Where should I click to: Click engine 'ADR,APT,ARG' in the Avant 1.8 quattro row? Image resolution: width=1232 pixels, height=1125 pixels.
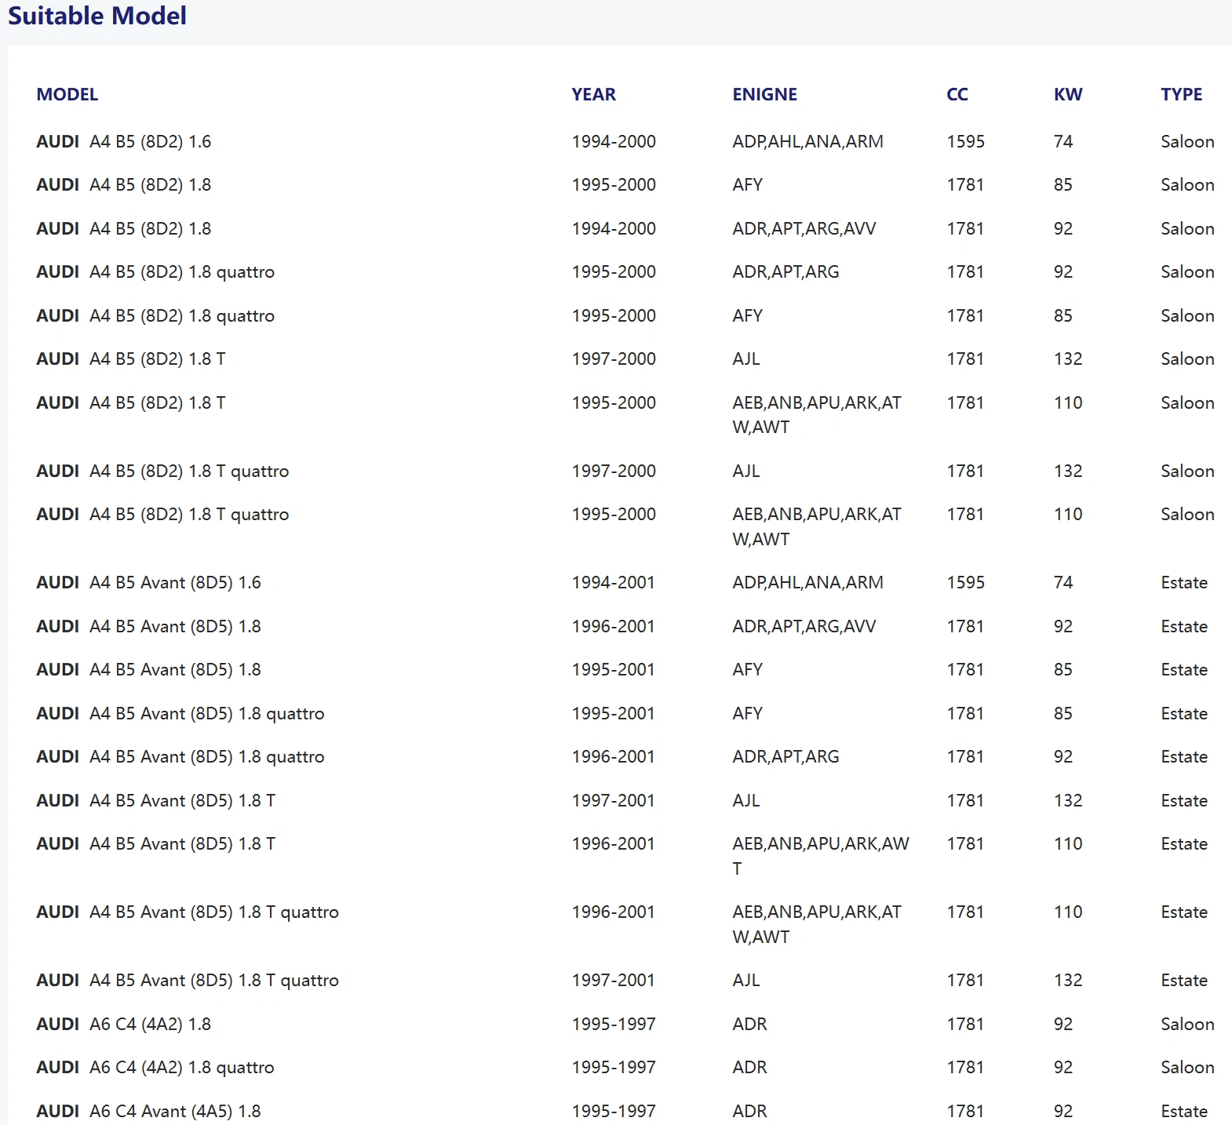(785, 757)
